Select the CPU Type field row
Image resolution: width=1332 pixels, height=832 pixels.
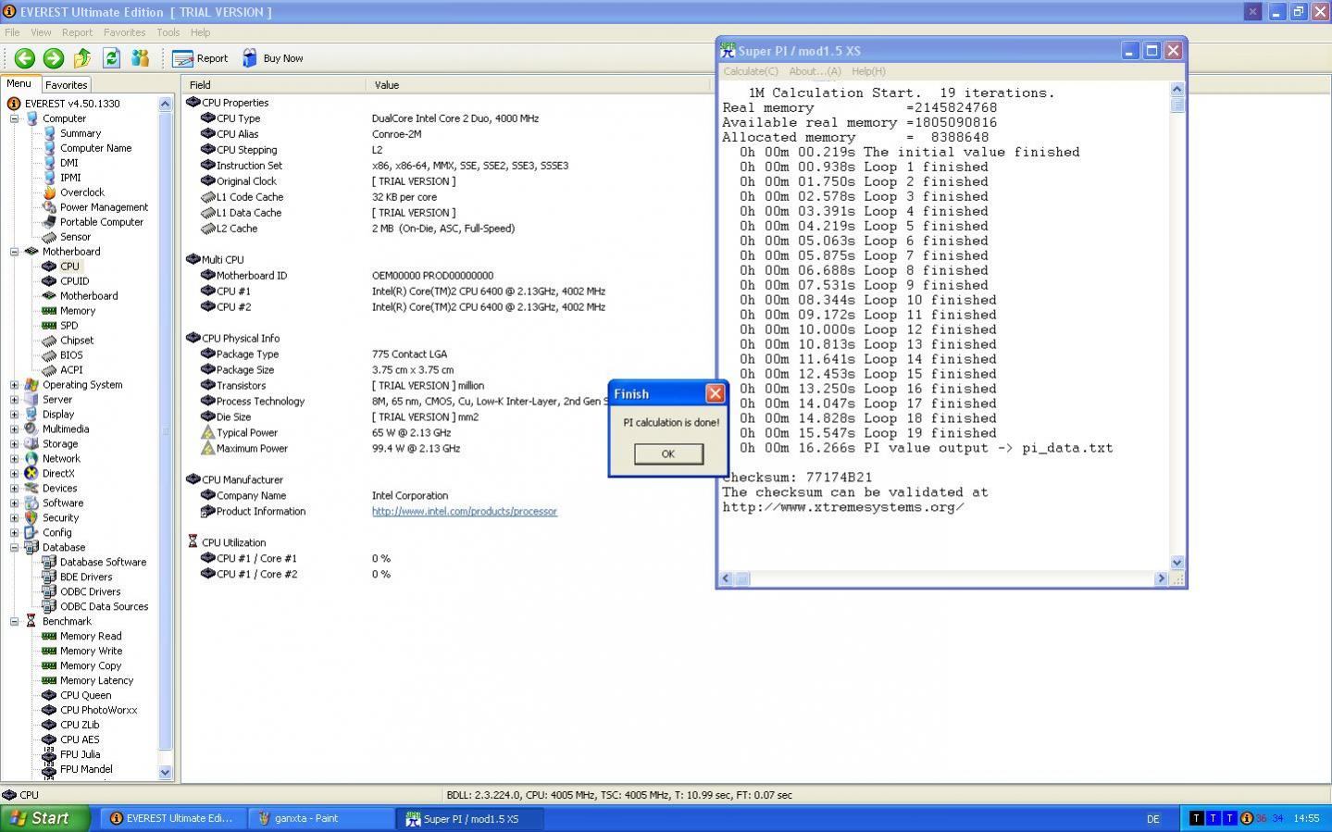(x=444, y=118)
